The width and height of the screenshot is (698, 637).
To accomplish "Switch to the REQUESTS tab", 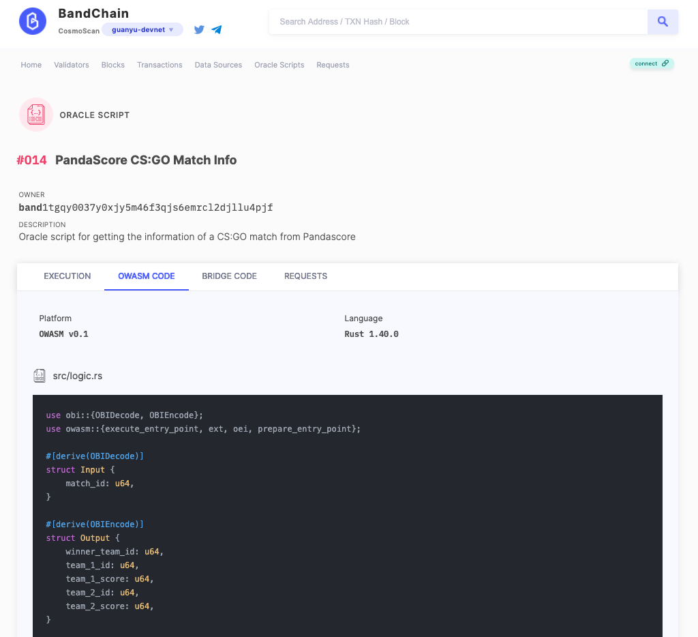I will pos(305,276).
